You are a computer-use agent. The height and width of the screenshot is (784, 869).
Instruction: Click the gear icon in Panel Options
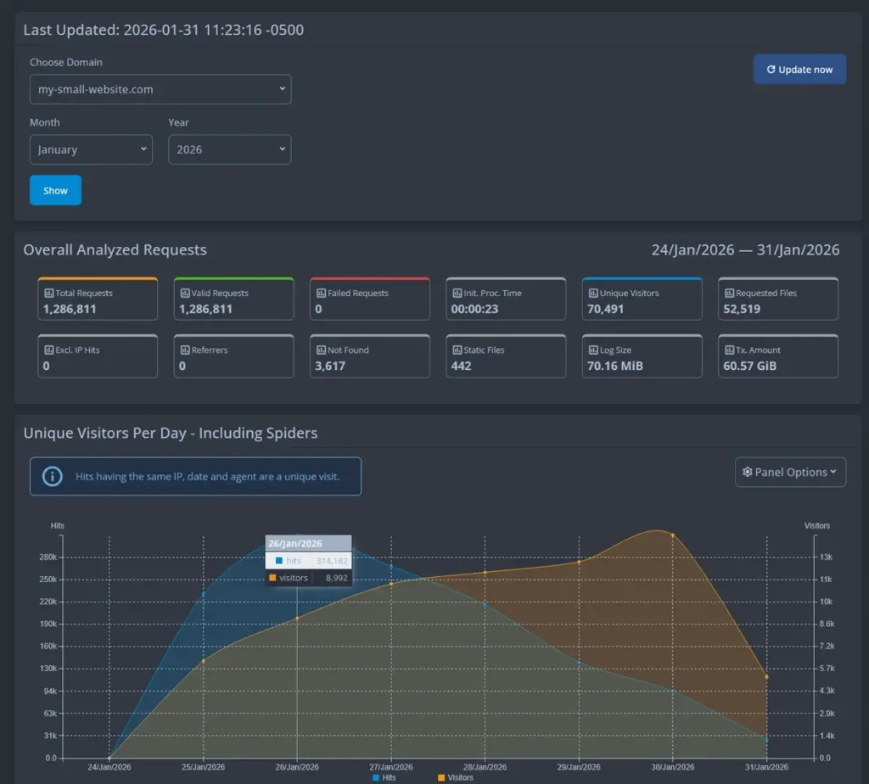click(746, 472)
